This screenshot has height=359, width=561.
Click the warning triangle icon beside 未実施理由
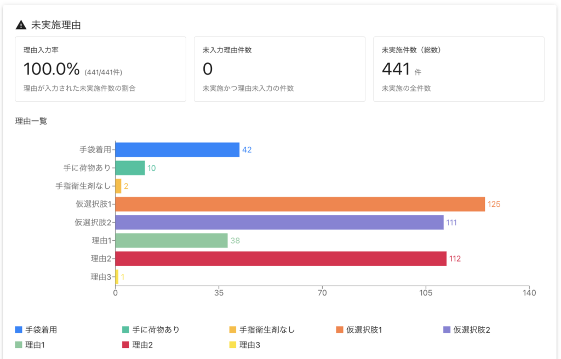[21, 25]
